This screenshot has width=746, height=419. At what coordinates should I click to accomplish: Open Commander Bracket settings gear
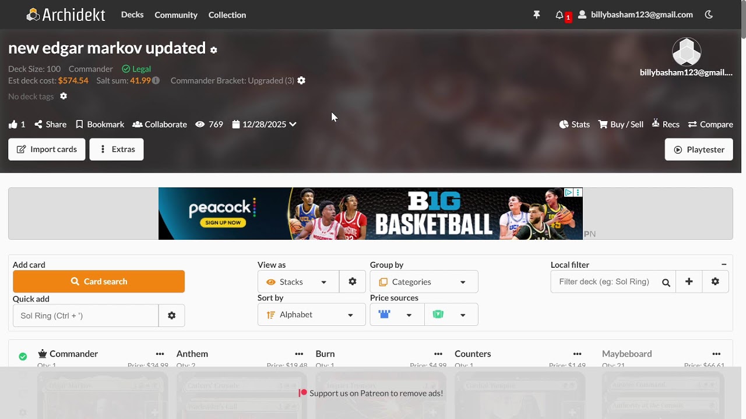(x=301, y=80)
